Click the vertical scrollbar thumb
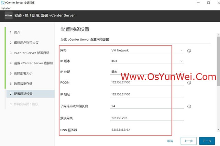The height and width of the screenshot is (146, 220). [219, 61]
